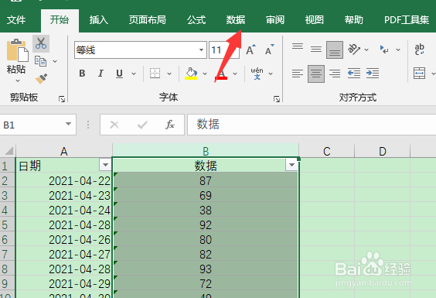Toggle bottom vertical alignment
Viewport: 436px width, 298px height.
coord(335,50)
